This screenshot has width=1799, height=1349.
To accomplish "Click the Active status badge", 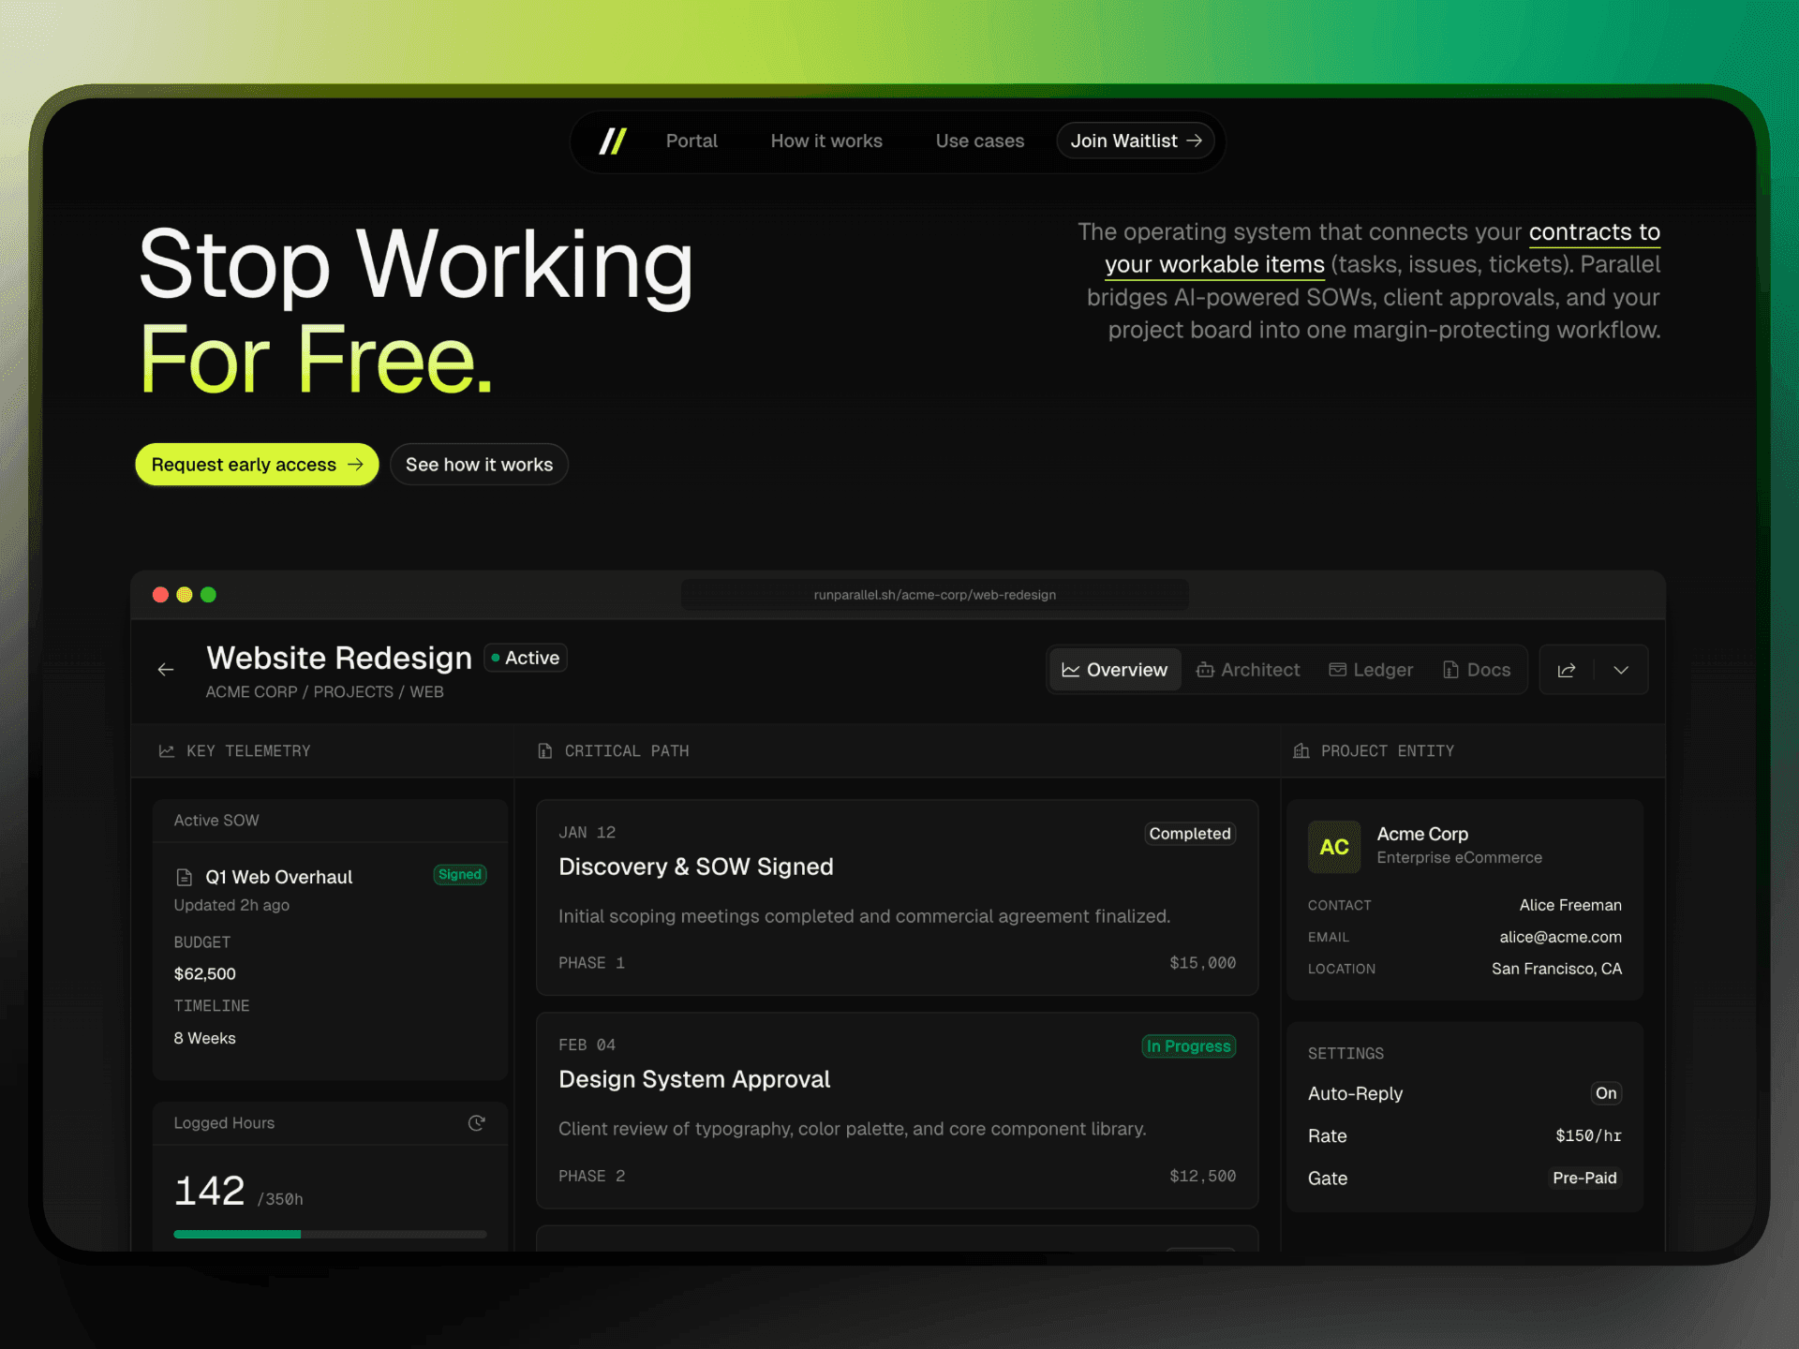I will click(526, 658).
